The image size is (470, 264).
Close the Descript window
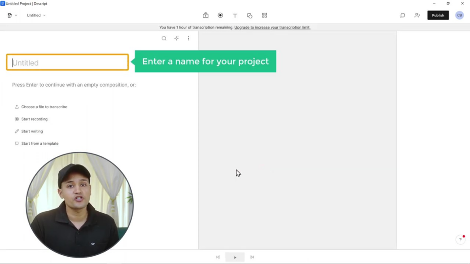(462, 3)
